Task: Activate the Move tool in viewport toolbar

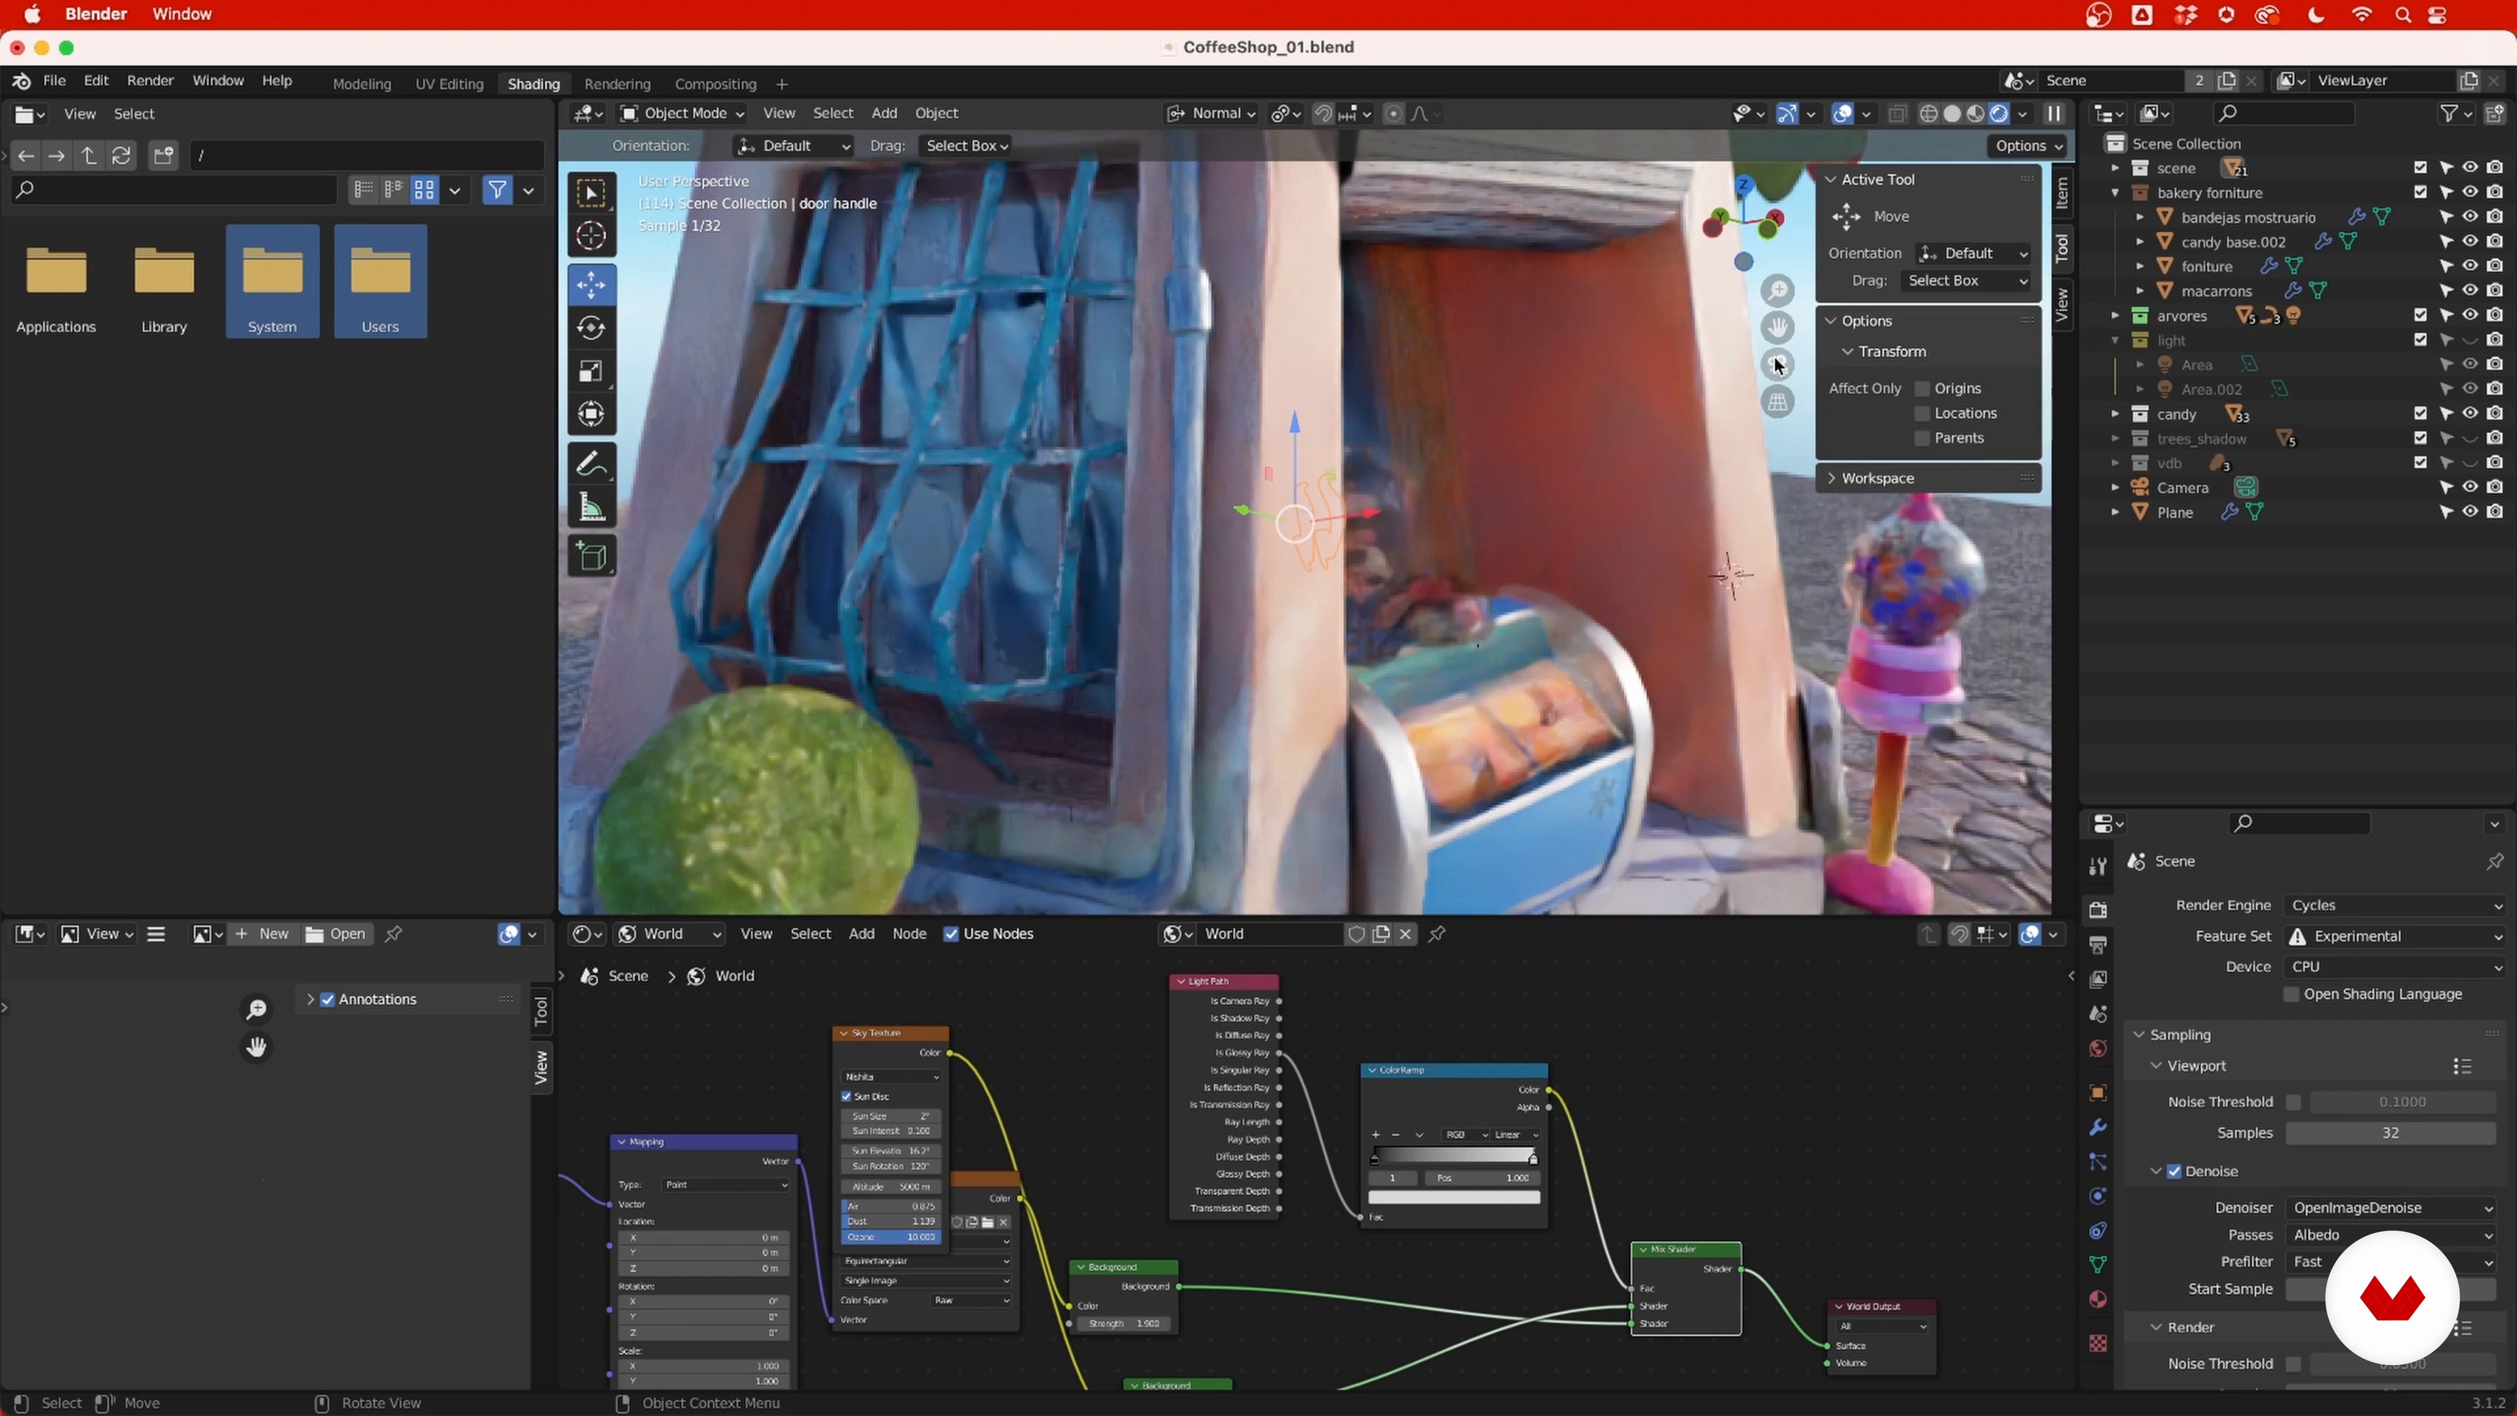Action: (x=591, y=285)
